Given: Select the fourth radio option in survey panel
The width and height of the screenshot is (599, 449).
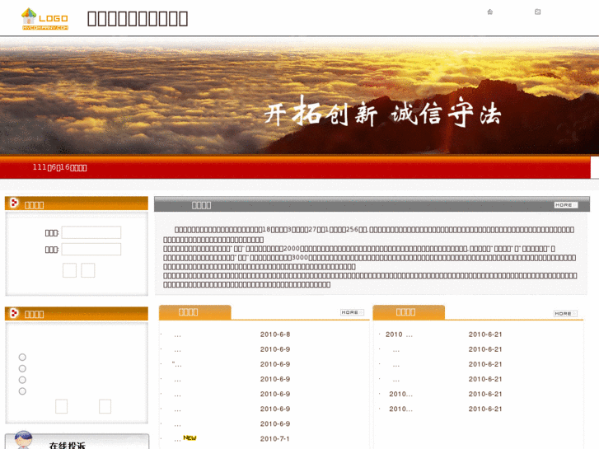Looking at the screenshot, I should (22, 391).
